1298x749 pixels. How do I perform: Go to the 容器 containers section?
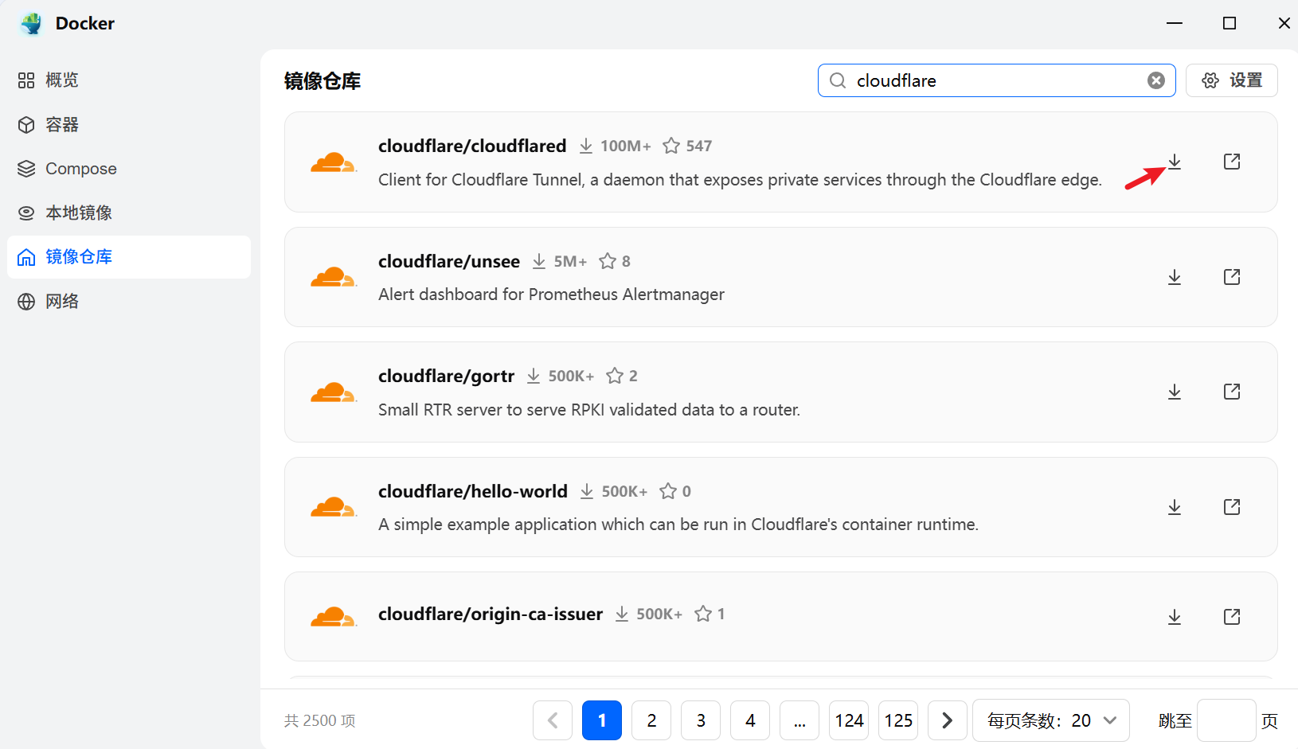129,124
